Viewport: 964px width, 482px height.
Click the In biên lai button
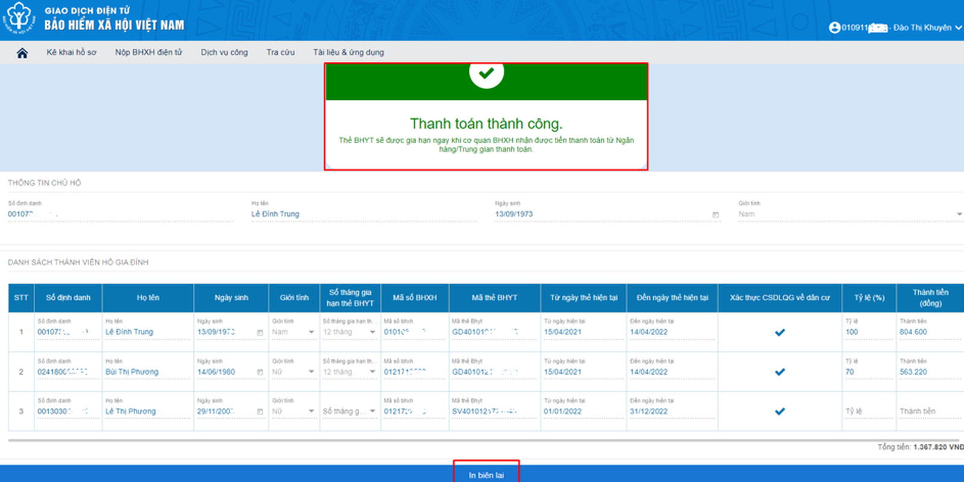486,475
